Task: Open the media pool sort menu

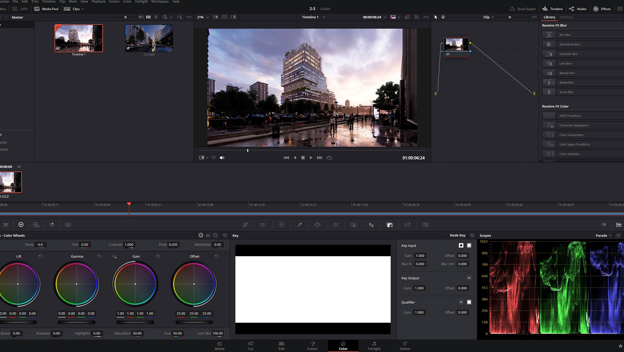Action: pyautogui.click(x=179, y=17)
